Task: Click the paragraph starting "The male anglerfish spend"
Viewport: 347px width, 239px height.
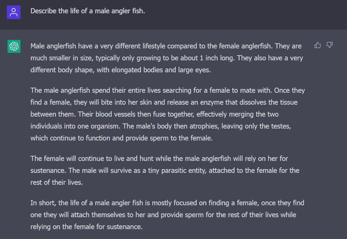Action: click(167, 114)
